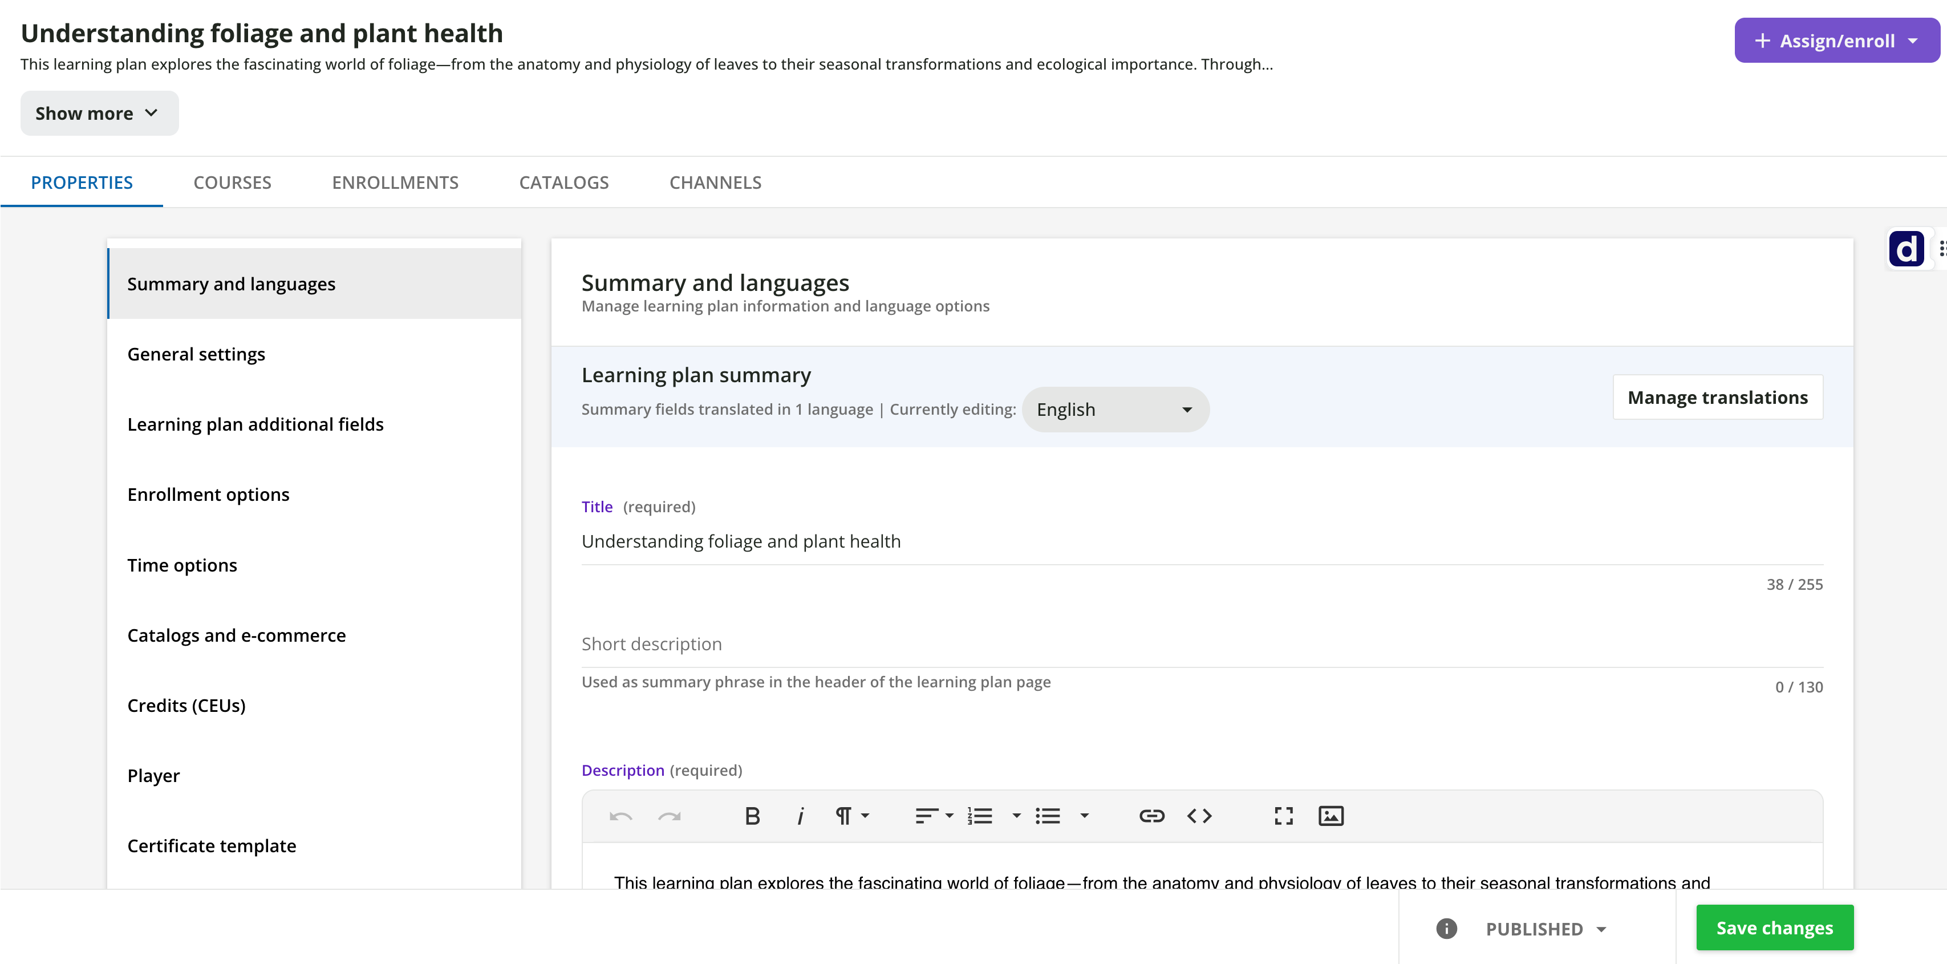
Task: Redo edit in description editor
Action: (670, 816)
